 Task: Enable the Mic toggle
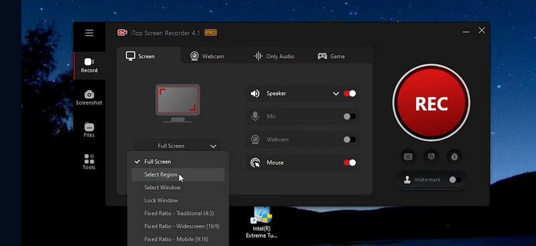click(x=350, y=117)
